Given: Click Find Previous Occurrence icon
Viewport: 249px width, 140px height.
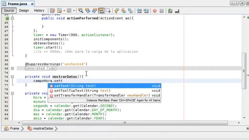Looking at the screenshot, I should (88, 10).
